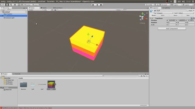The width and height of the screenshot is (195, 109).
Task: Expand the selected Stuff object in Hierarchy
Action: point(3,16)
